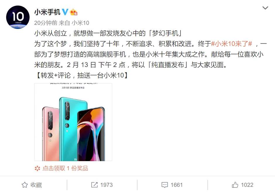Open the 小米10 source device link
The height and width of the screenshot is (193, 275).
tap(80, 23)
